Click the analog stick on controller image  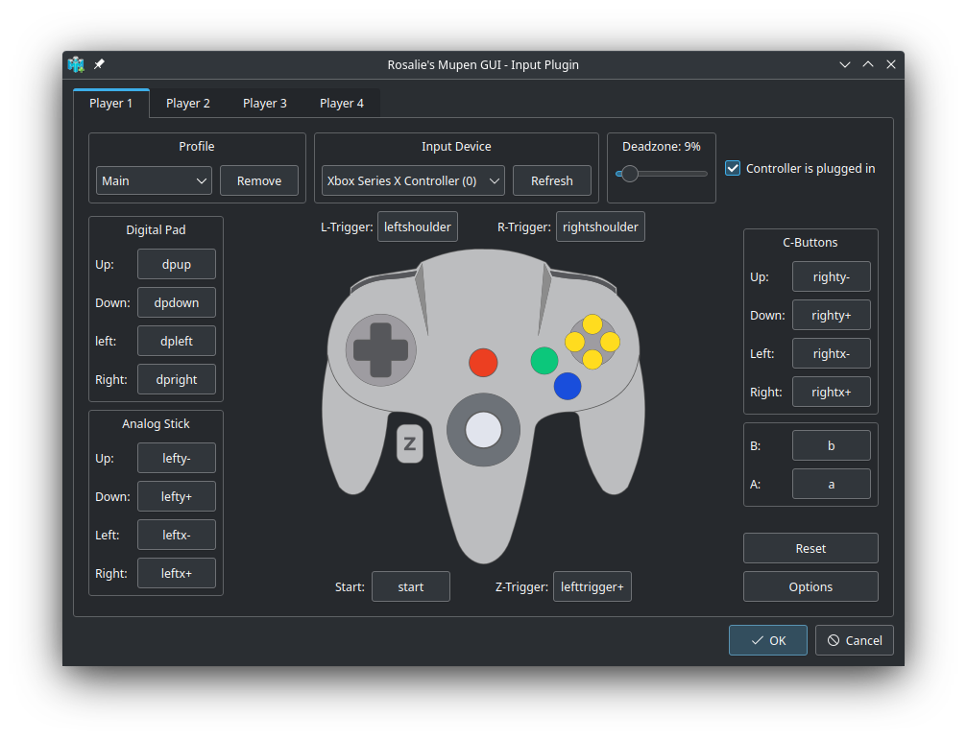tap(484, 429)
